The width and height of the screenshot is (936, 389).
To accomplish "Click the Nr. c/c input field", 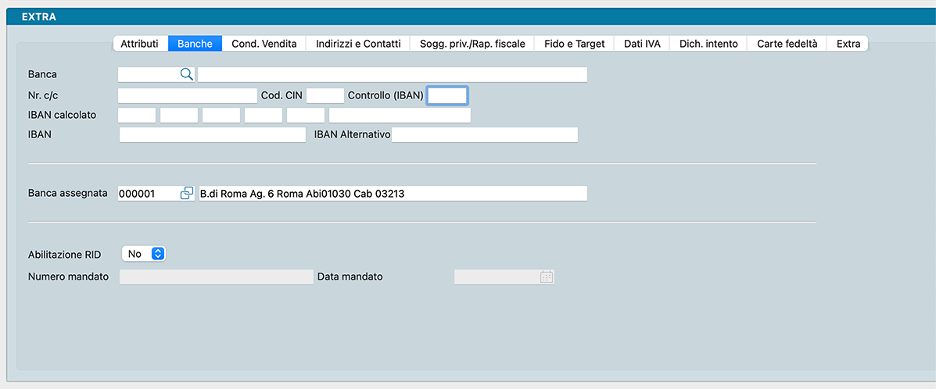I will pos(187,95).
